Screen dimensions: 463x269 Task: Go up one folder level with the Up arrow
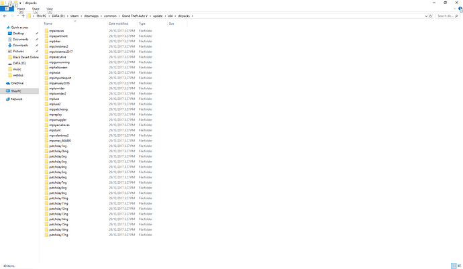click(23, 16)
